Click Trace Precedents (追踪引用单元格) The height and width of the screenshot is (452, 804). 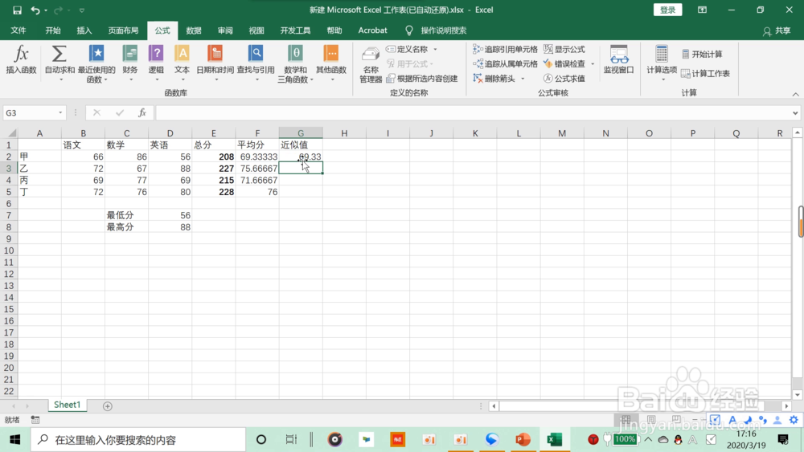pos(505,49)
